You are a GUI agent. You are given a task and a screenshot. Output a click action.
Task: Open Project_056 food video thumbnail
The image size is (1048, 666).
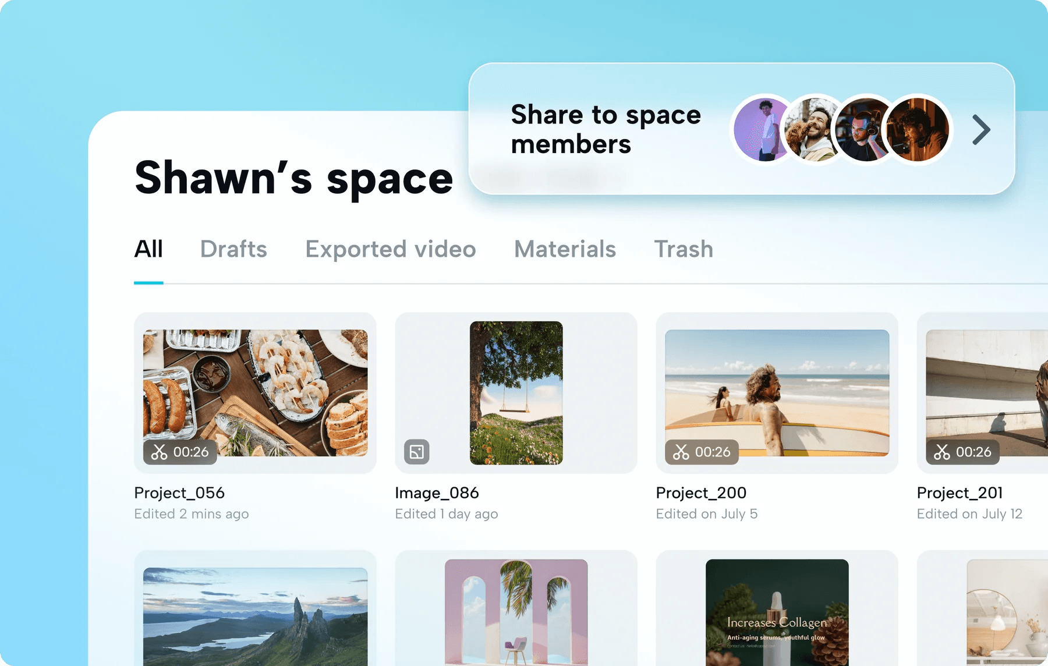(255, 393)
